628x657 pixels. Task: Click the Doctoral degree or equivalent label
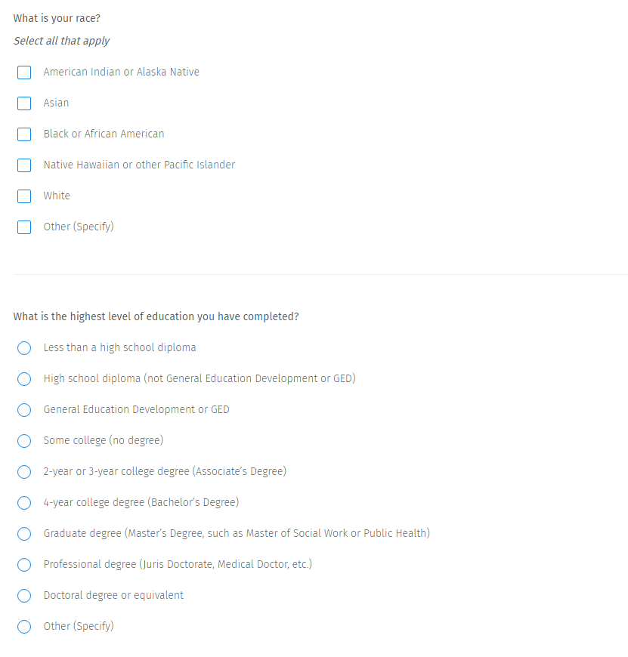coord(113,595)
